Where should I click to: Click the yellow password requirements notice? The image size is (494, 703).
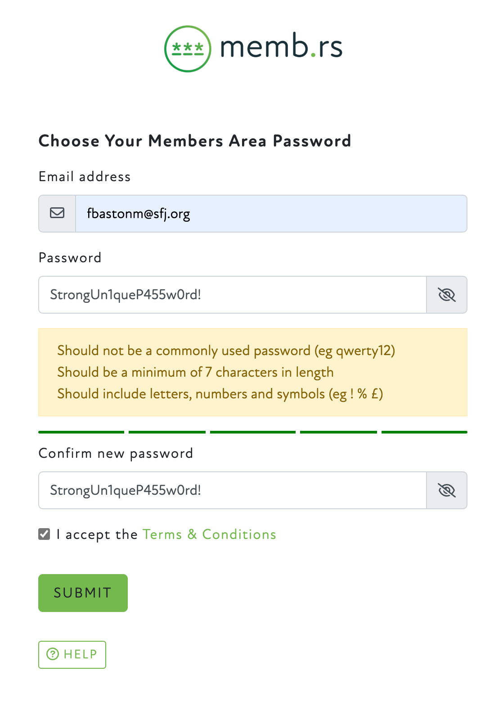(253, 372)
